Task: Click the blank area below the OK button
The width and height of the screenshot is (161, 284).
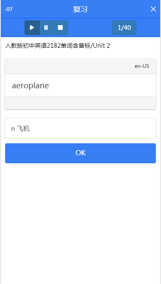Action: 81,223
